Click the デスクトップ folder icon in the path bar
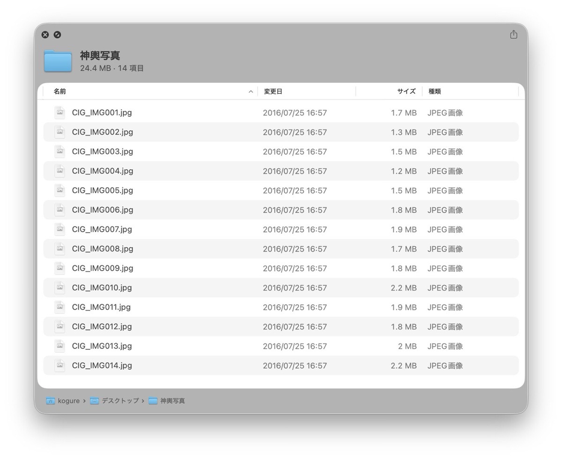 click(x=95, y=401)
